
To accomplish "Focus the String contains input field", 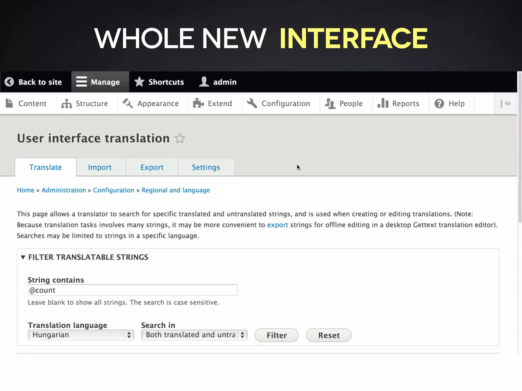I will pyautogui.click(x=133, y=290).
